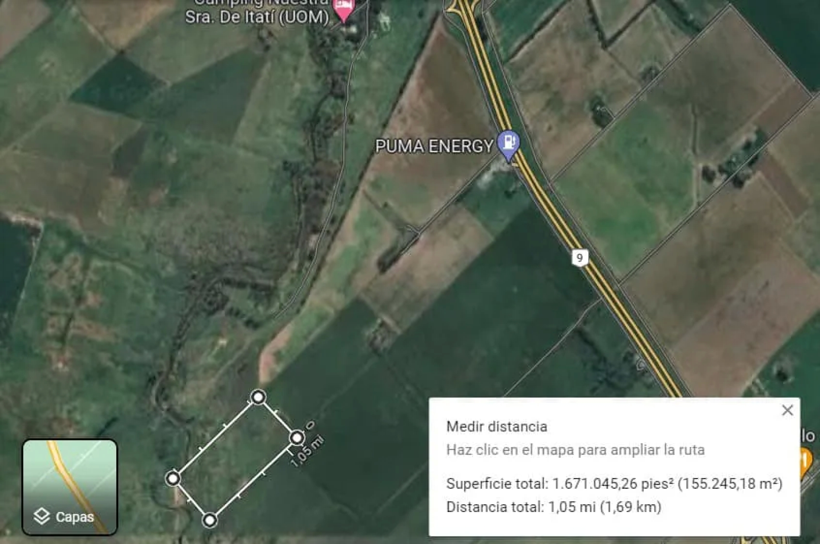Click the PUMA ENERGY gas station pin
820x544 pixels.
coord(508,144)
